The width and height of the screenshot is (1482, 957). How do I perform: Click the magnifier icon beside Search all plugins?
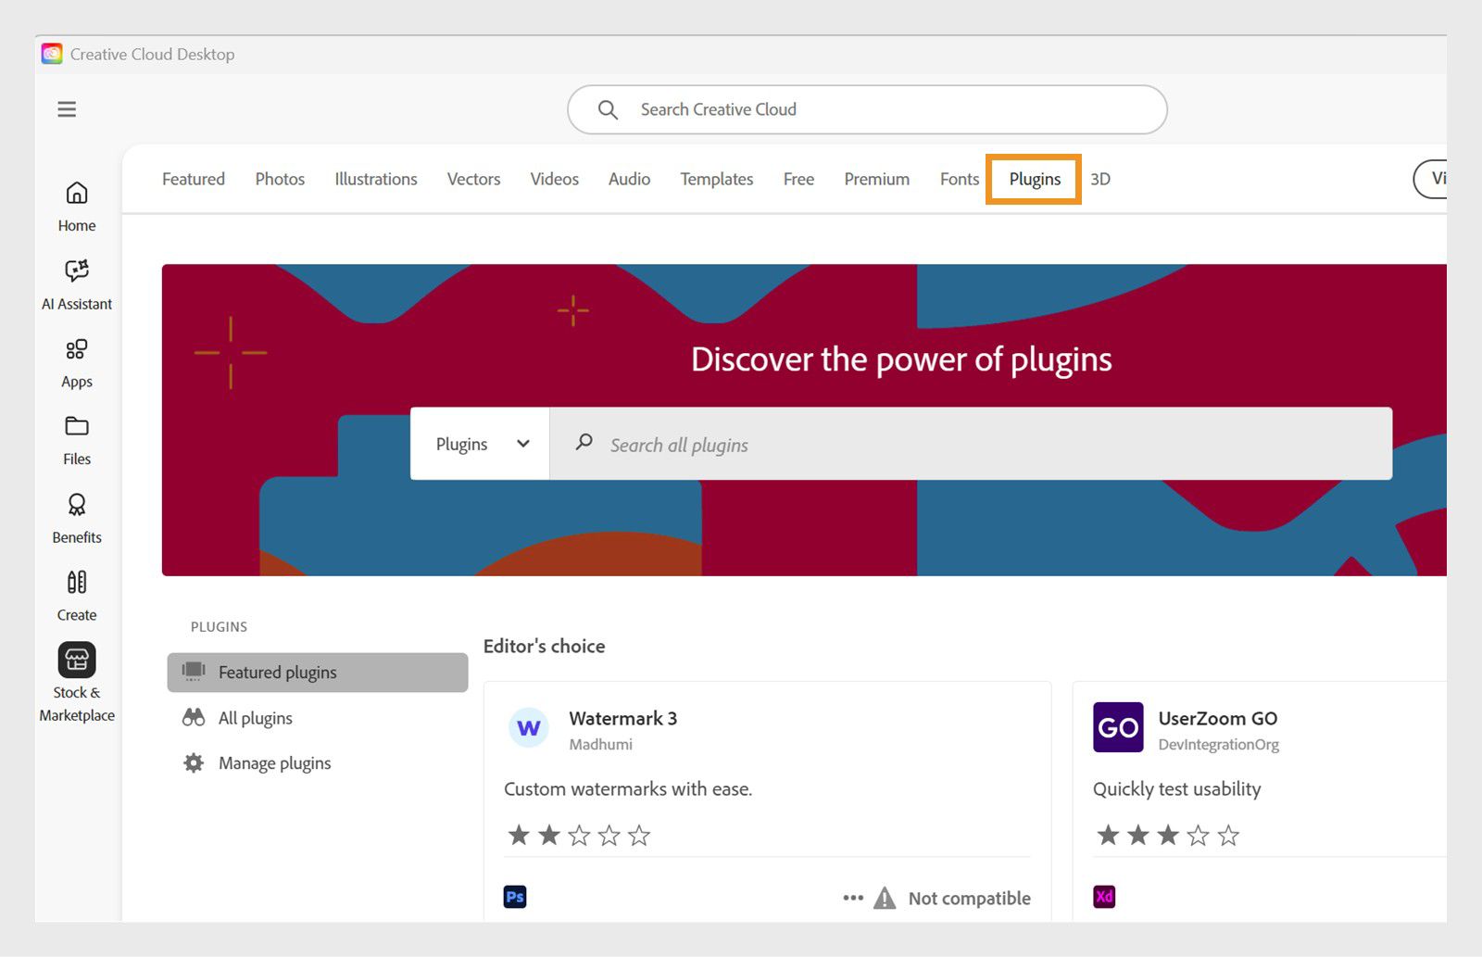584,443
